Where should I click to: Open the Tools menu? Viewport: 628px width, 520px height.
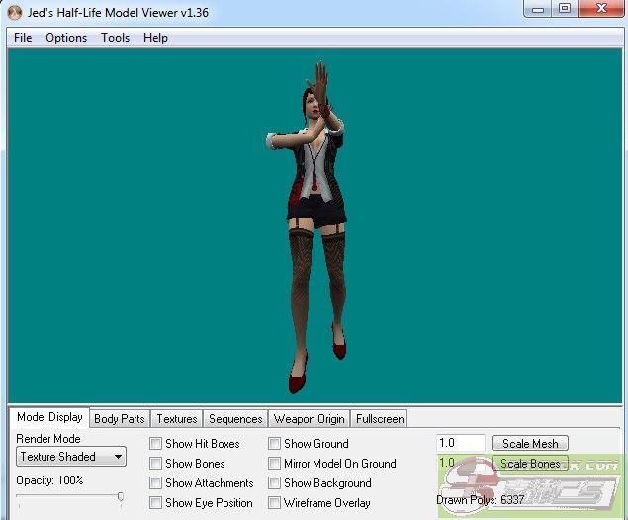[115, 38]
